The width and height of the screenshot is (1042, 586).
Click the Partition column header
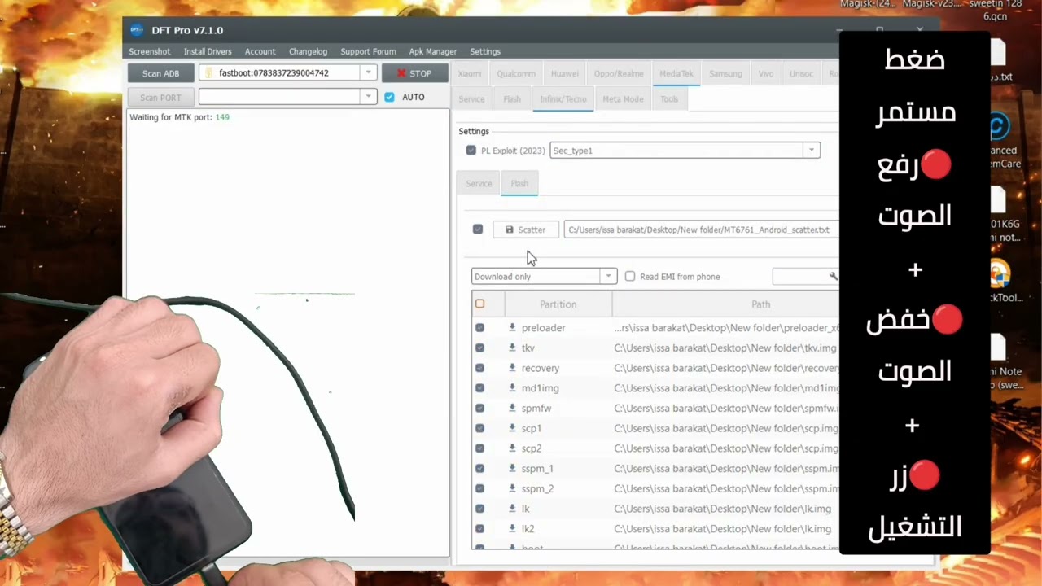point(558,304)
